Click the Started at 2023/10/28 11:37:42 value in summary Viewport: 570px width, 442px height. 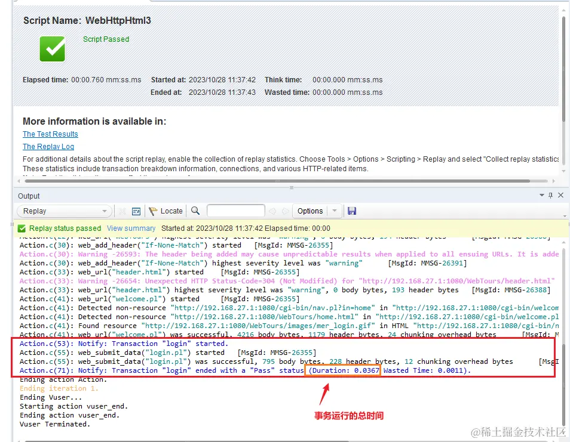point(222,80)
